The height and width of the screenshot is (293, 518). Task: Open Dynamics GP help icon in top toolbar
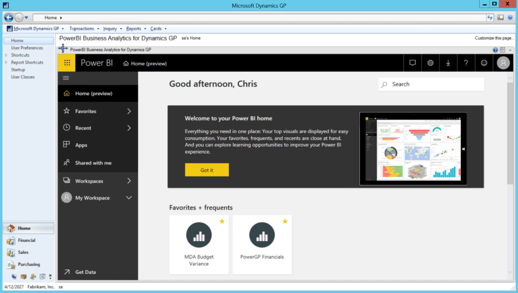(510, 18)
